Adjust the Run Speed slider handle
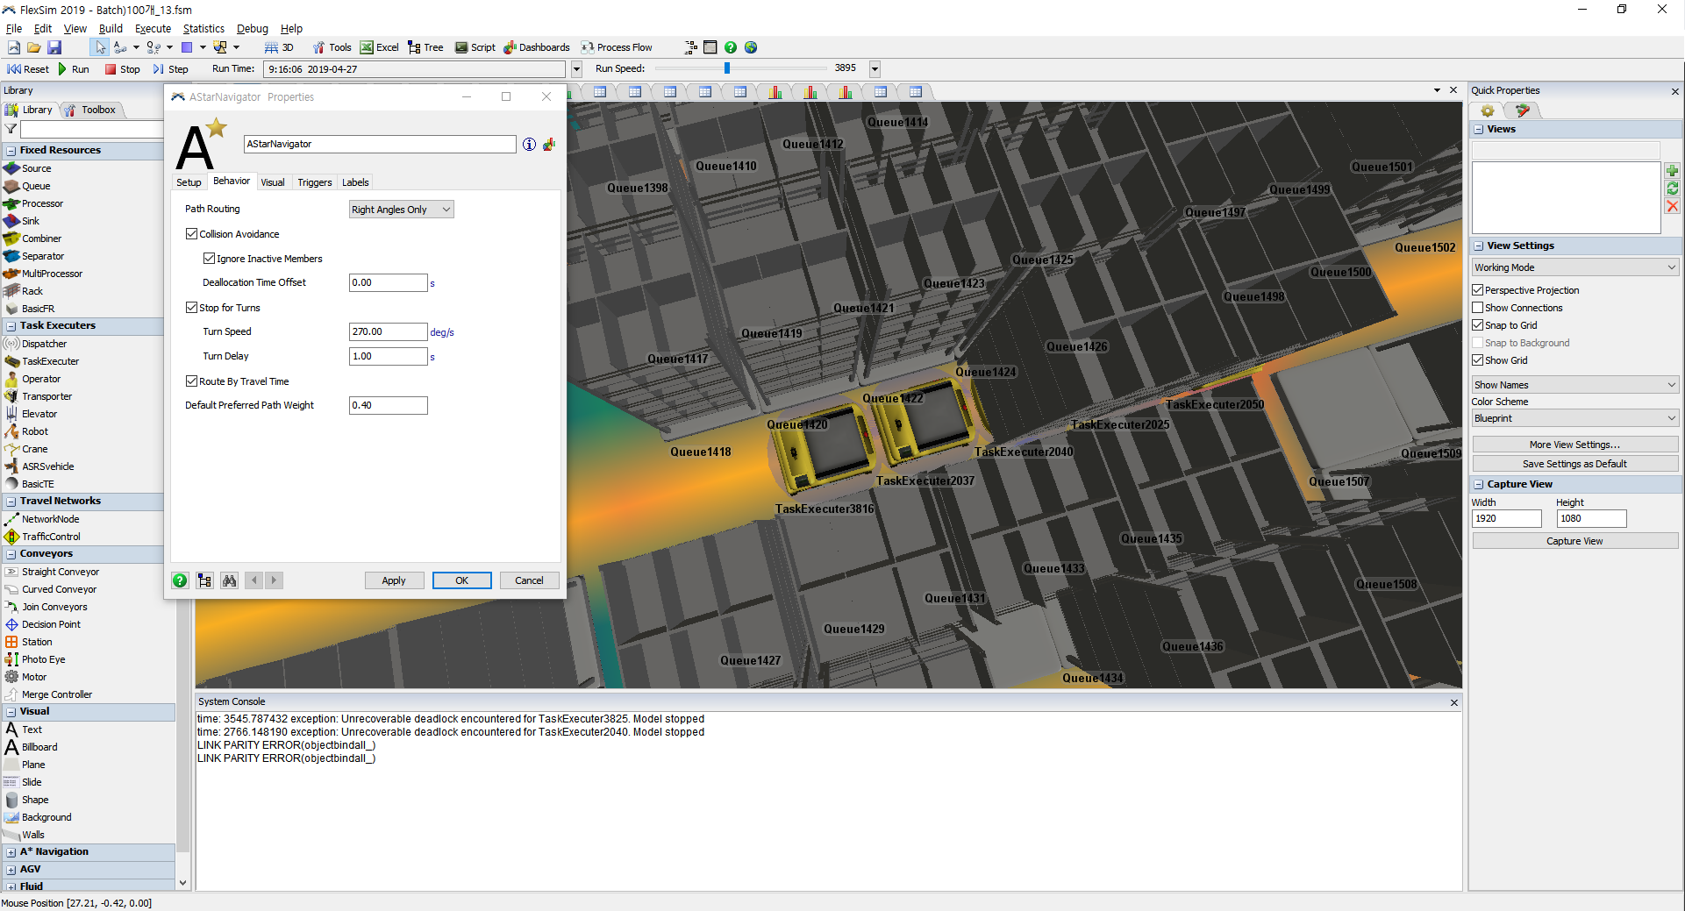This screenshot has width=1685, height=911. tap(727, 68)
